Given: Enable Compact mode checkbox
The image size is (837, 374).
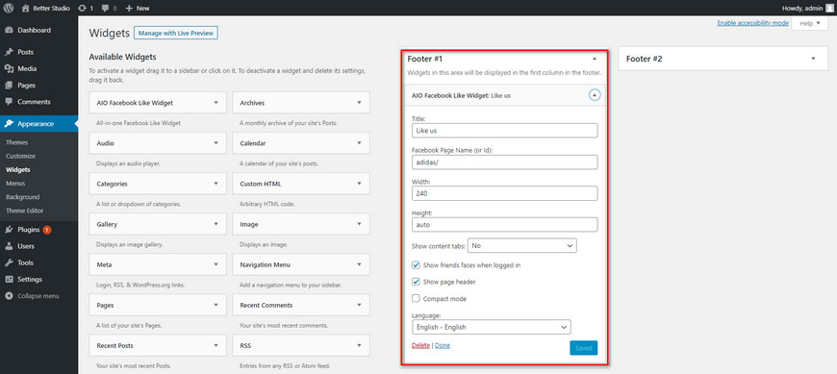Looking at the screenshot, I should pyautogui.click(x=416, y=299).
